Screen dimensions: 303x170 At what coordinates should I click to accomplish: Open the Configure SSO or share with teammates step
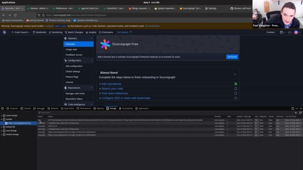(x=126, y=98)
